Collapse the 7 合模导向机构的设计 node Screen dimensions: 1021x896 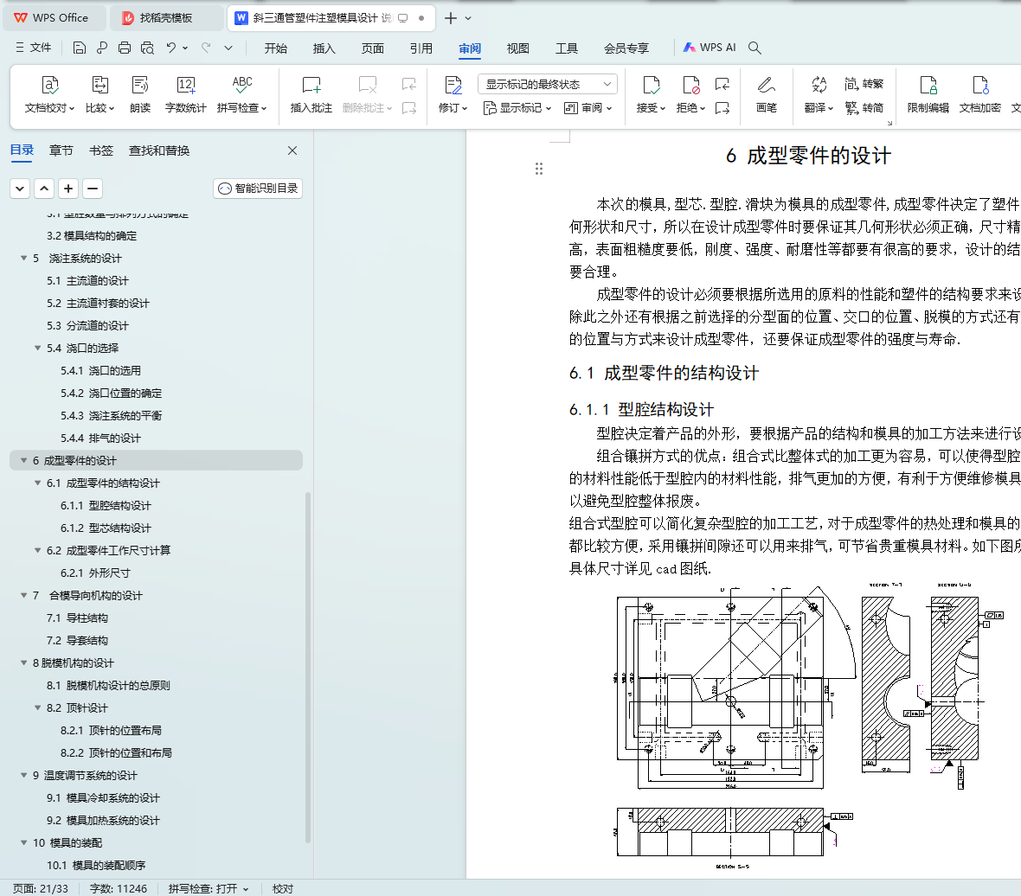24,595
